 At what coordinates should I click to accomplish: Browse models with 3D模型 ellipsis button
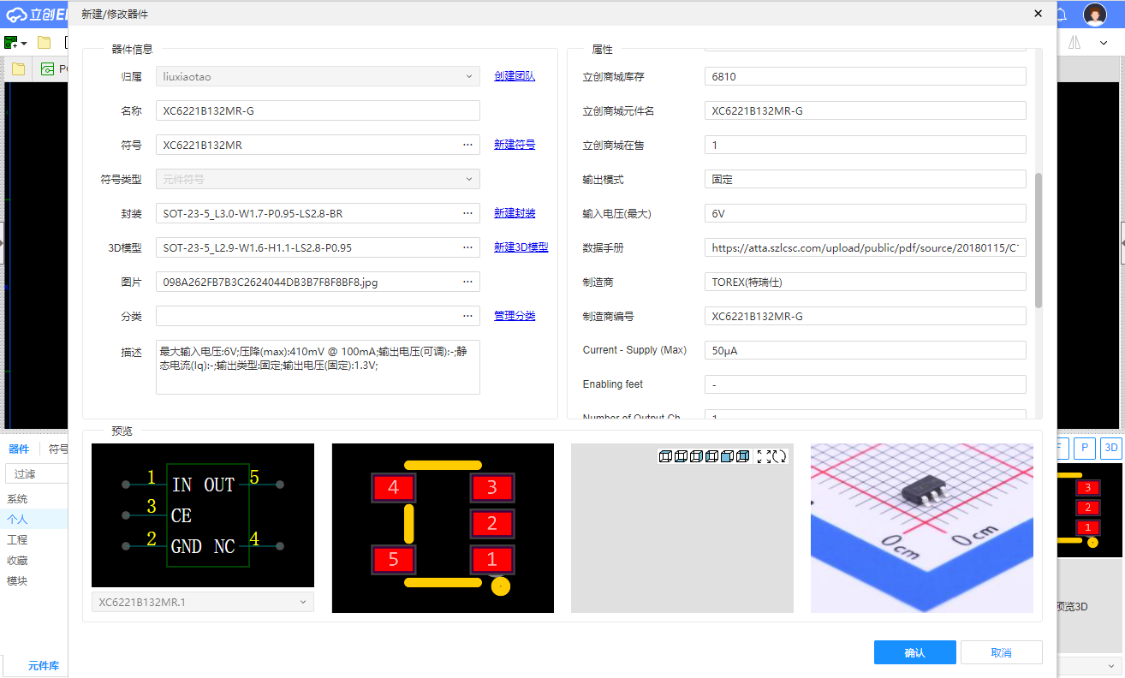point(467,247)
